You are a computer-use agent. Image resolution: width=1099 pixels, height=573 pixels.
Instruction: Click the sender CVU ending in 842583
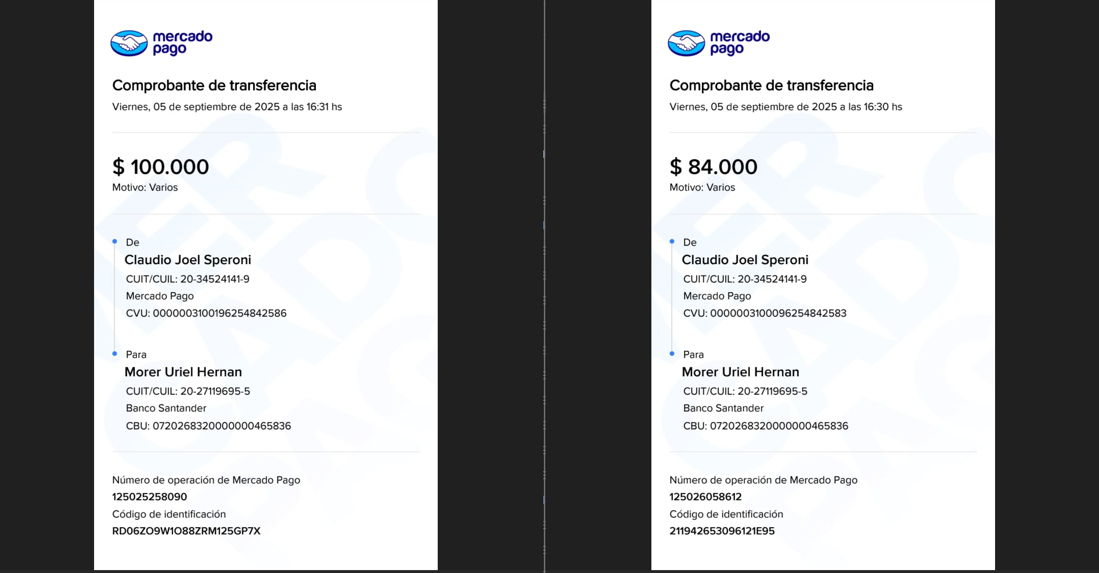pos(765,313)
